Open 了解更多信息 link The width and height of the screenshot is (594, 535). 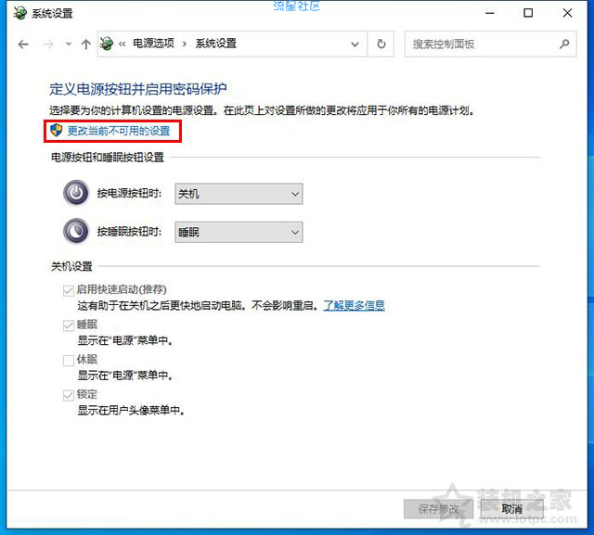click(x=355, y=305)
